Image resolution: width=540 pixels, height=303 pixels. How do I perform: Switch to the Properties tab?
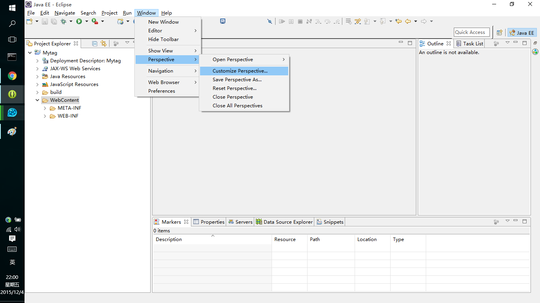(209, 222)
